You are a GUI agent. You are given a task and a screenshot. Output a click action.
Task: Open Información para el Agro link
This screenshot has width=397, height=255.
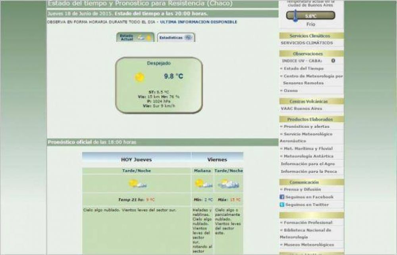pyautogui.click(x=308, y=164)
